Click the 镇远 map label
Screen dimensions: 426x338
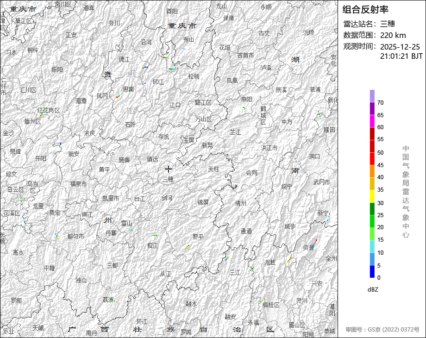pos(152,159)
